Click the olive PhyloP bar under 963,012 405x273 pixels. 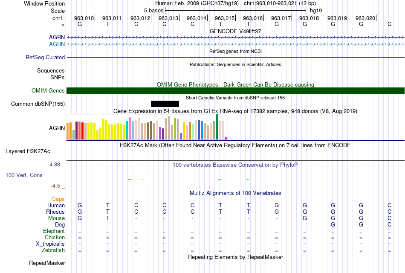tap(136, 179)
